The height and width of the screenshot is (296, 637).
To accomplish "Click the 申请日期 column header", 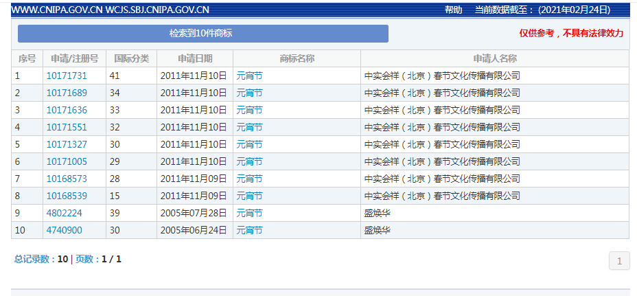I will tap(195, 58).
